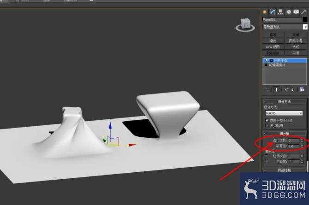Viewport: 309px width, 205px height.
Task: Open the Utilities hammer panel tab
Action: tap(303, 12)
